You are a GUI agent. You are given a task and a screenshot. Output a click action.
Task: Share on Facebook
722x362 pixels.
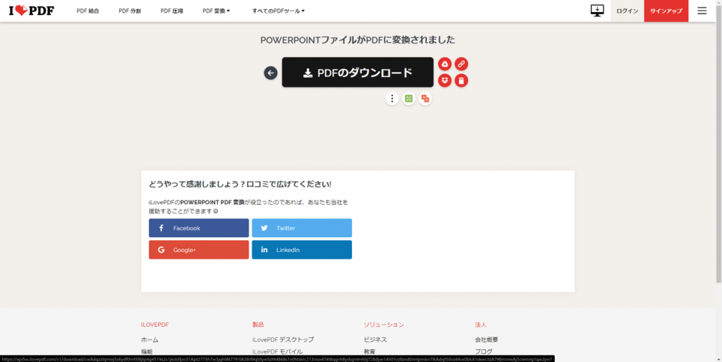pyautogui.click(x=198, y=228)
